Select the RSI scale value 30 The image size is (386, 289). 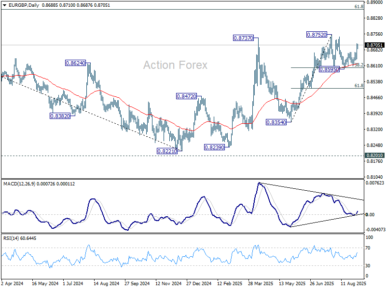[x=368, y=266]
